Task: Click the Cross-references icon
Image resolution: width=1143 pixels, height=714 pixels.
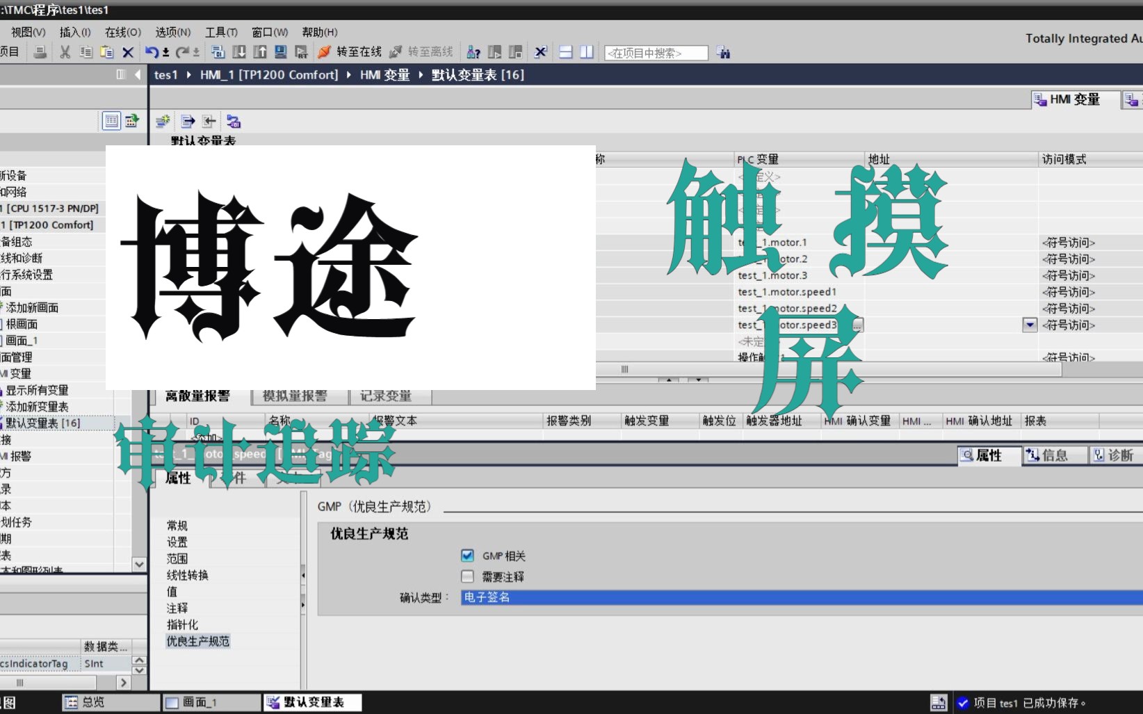Action: click(x=540, y=52)
